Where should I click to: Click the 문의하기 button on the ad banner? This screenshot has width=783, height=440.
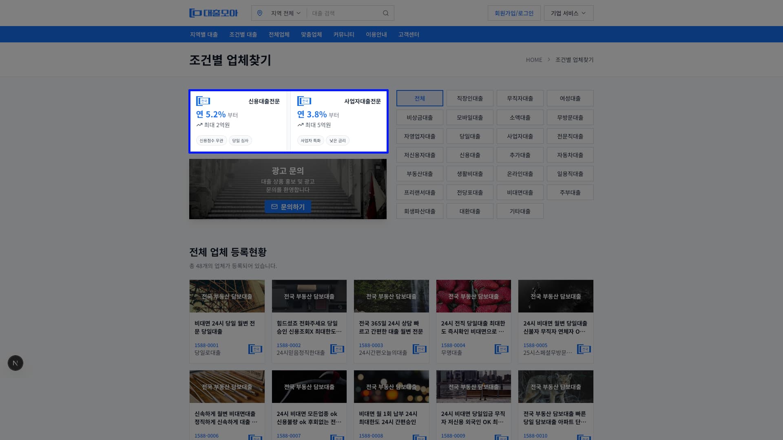pos(288,207)
